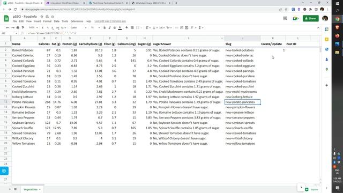Switch to the Nutritional Facts browser tab
The height and width of the screenshot is (193, 343).
(108, 3)
